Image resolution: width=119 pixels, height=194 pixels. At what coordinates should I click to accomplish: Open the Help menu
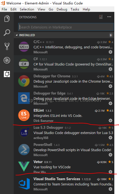[86, 9]
